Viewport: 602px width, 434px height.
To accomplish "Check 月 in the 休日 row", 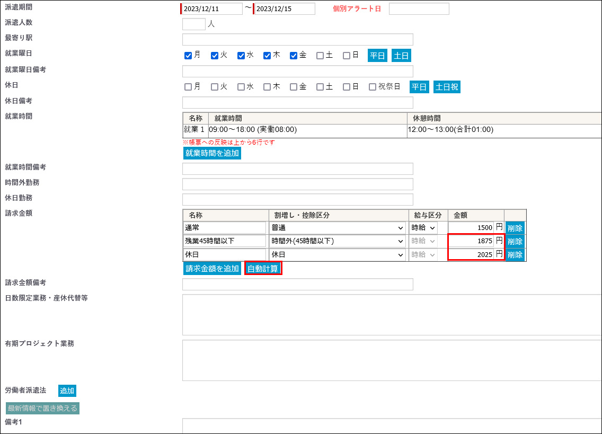I will click(188, 87).
